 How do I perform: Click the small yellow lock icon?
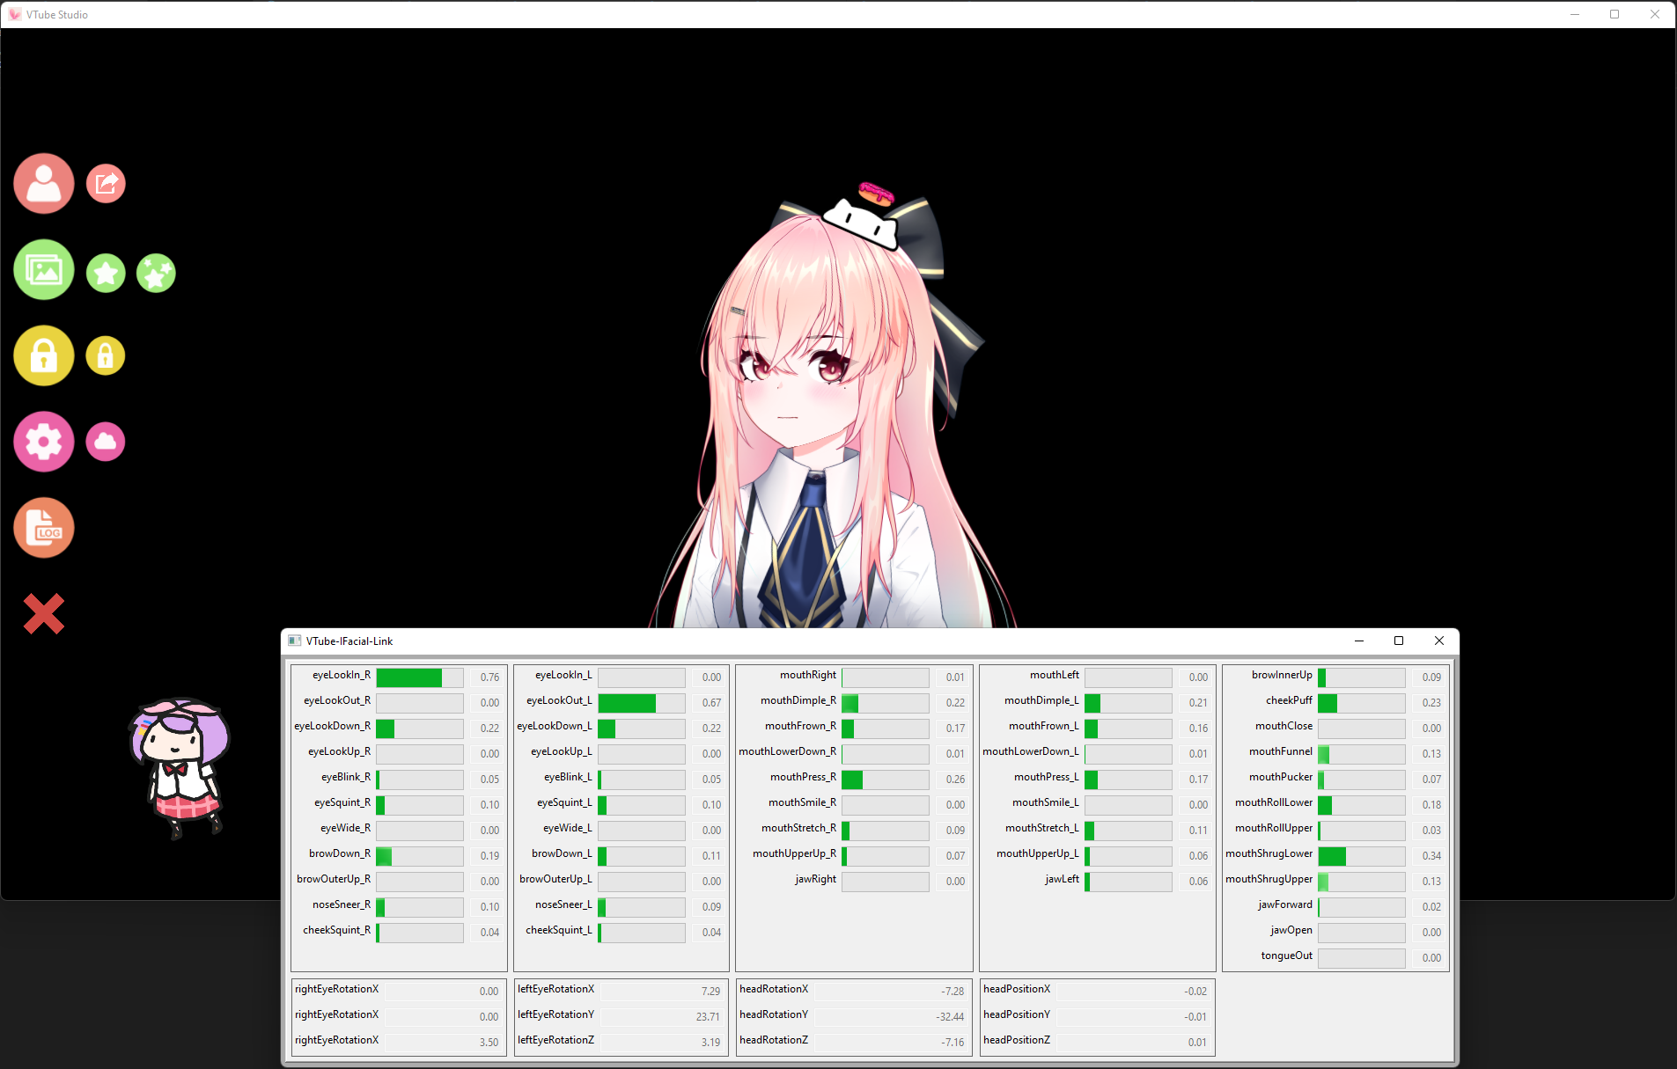106,355
